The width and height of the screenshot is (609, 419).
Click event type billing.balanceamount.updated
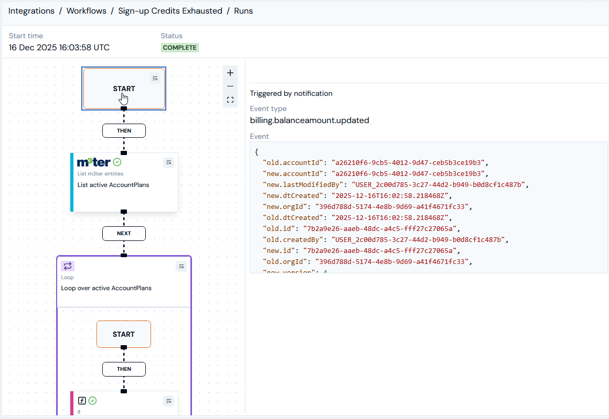[309, 120]
